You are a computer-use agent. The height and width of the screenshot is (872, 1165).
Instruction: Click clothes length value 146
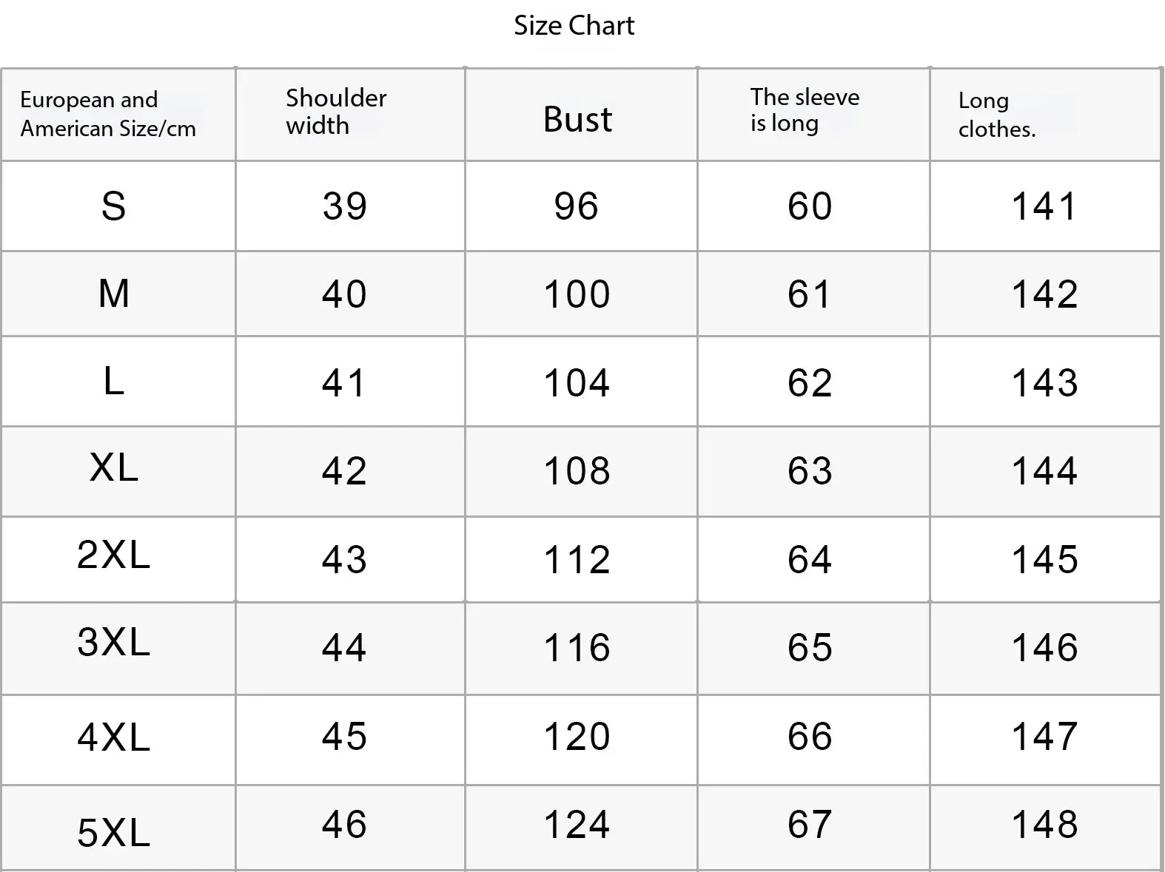(1044, 648)
